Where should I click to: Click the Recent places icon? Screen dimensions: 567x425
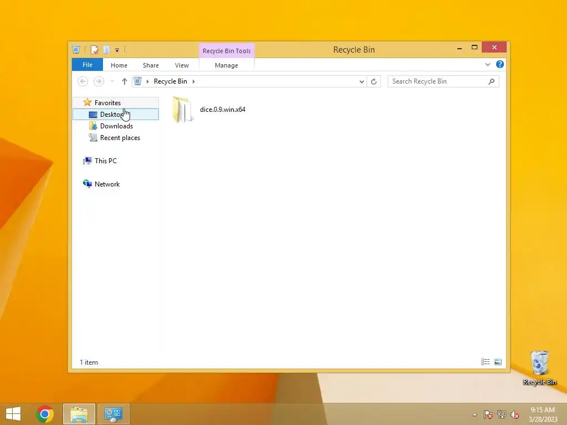(93, 138)
